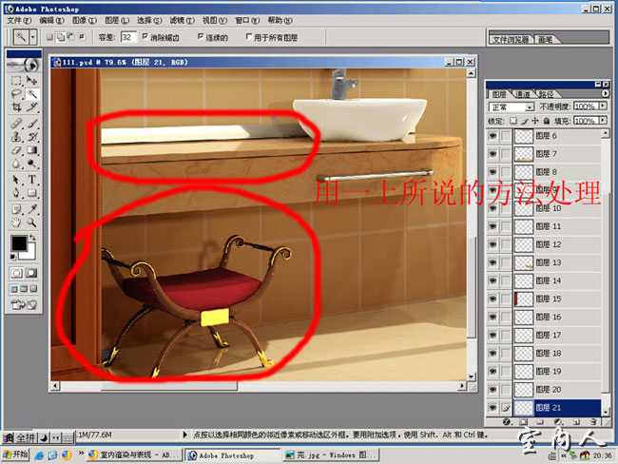Select the Blur tool
The height and width of the screenshot is (464, 618).
16,164
